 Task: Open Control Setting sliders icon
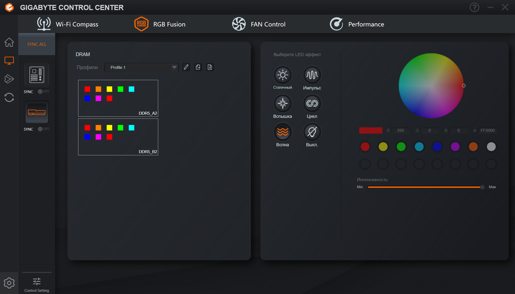[x=37, y=282]
